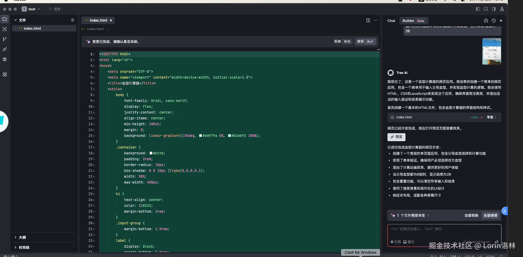Open the 审查 review link for index.html
Screen dimensions: 523x257
click(491, 117)
